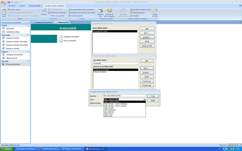This screenshot has width=242, height=151.
Task: Select Switchboard Items table
Action: (13, 32)
